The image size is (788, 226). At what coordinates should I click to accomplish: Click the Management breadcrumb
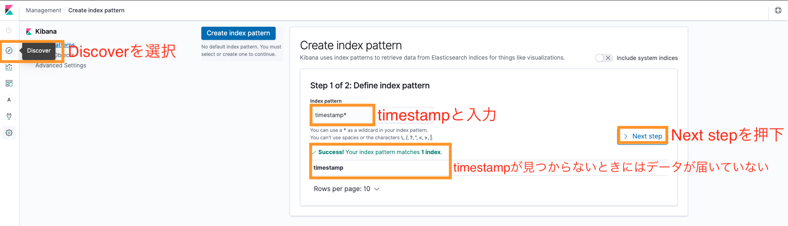click(44, 10)
